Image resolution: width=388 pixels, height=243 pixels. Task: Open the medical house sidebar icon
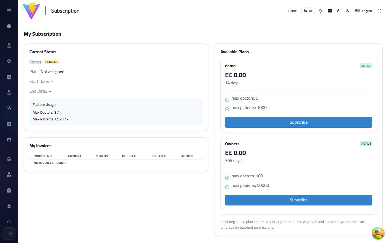coord(9,159)
